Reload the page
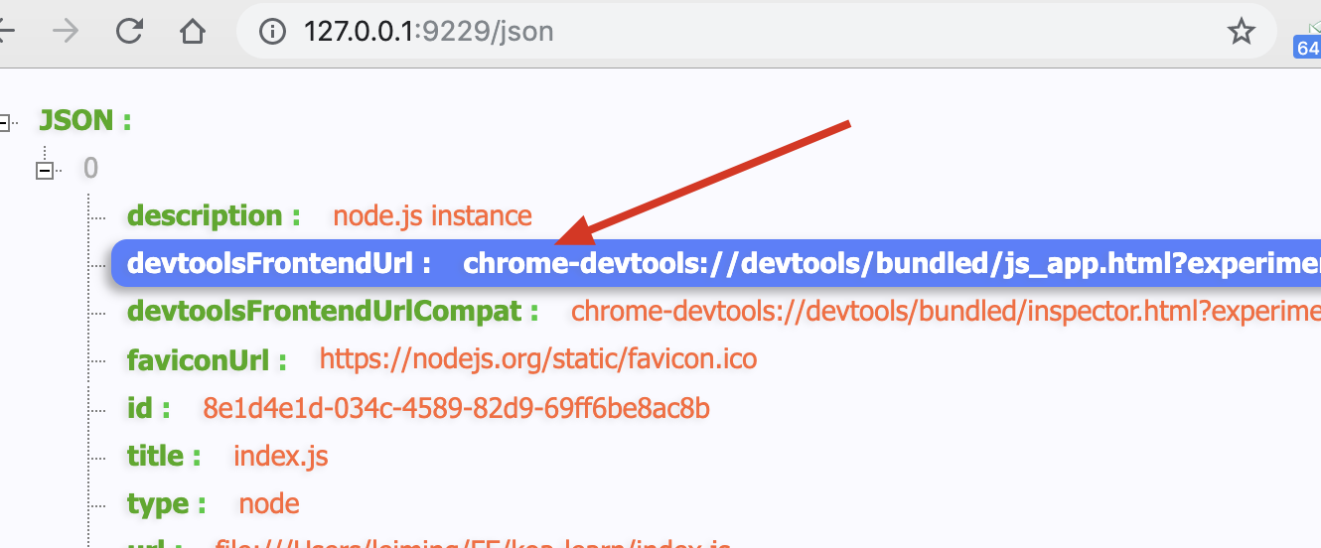This screenshot has height=548, width=1321. (x=129, y=32)
